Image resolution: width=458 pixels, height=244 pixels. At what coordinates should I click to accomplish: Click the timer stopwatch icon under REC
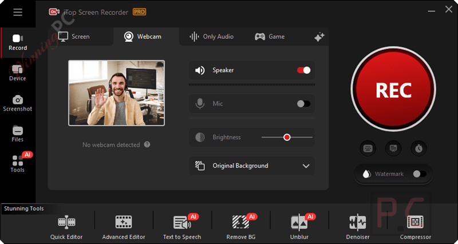pyautogui.click(x=419, y=148)
